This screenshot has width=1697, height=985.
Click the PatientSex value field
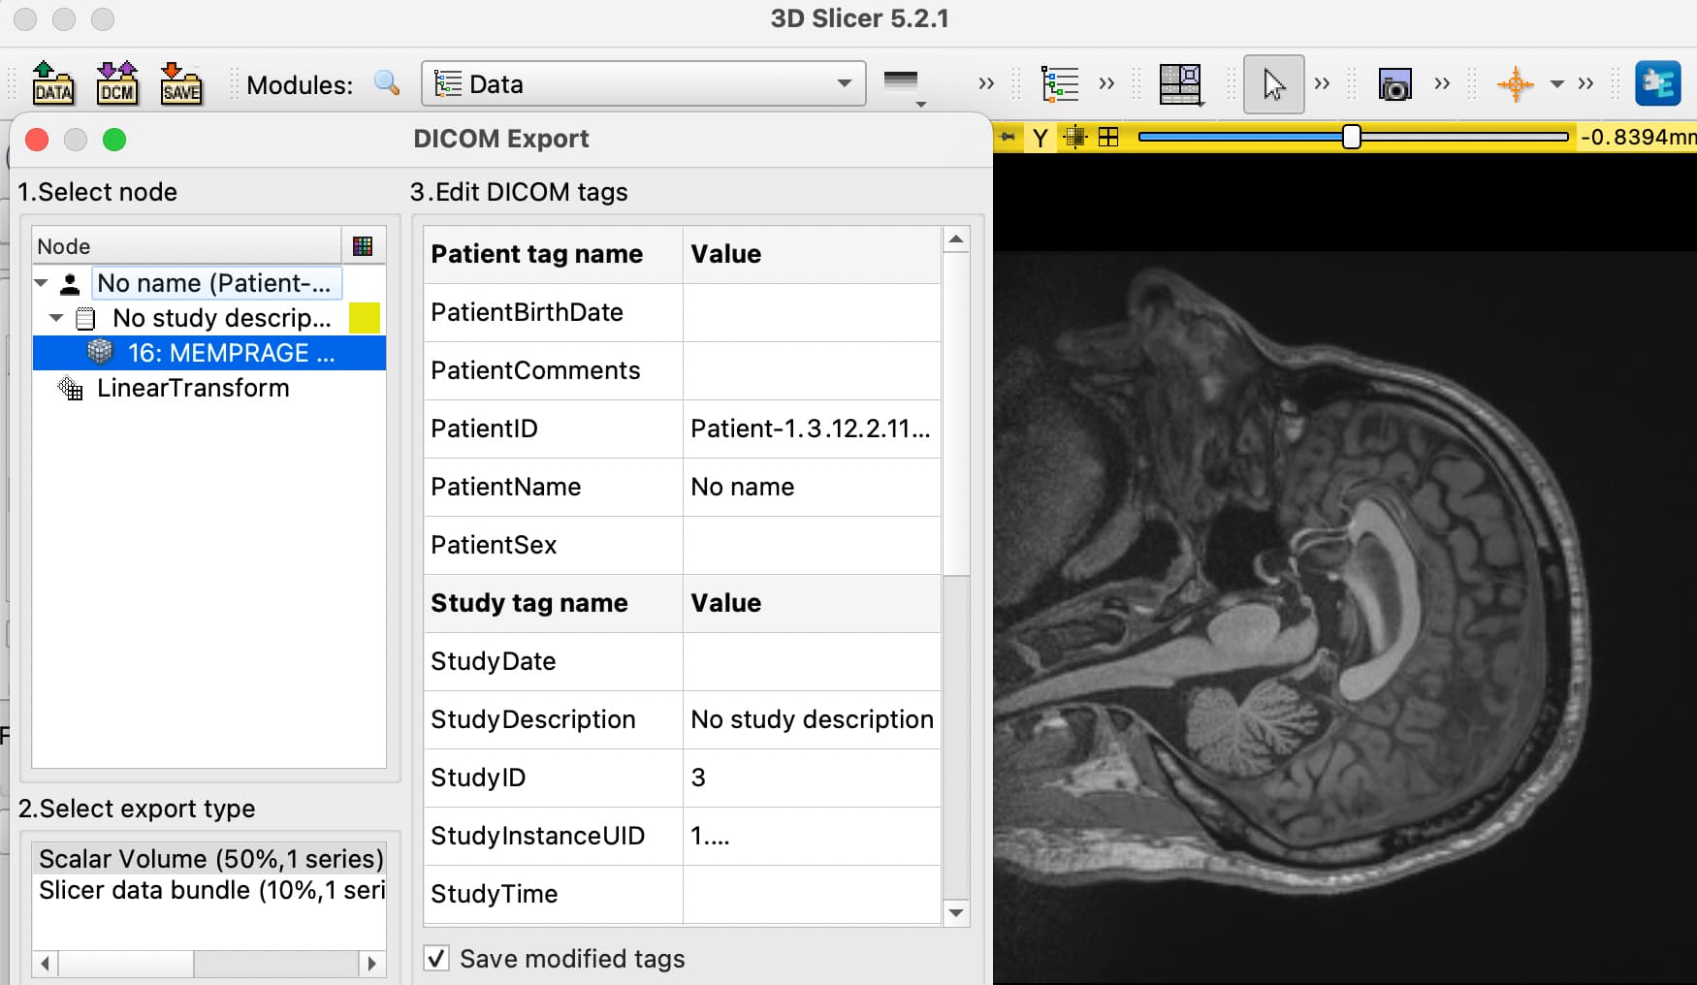pos(812,545)
